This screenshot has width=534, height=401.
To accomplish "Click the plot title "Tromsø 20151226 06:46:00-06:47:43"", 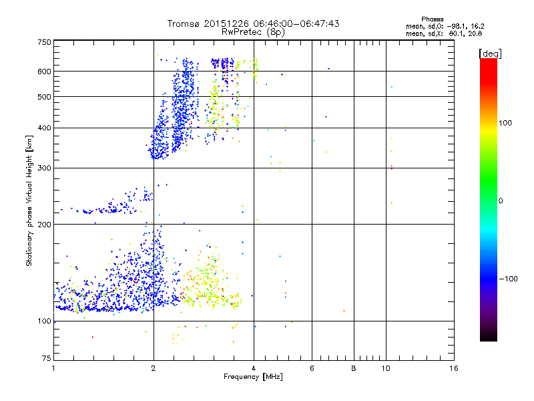I will click(253, 23).
